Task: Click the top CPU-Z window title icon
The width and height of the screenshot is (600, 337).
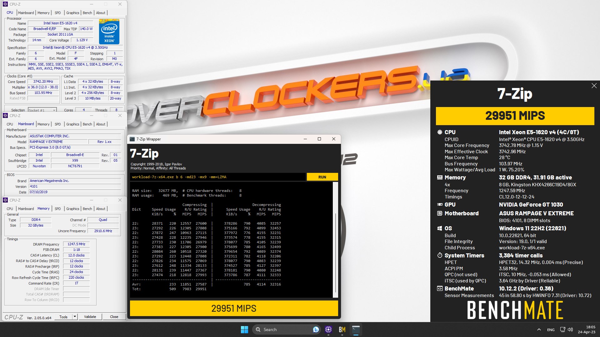Action: [5, 4]
